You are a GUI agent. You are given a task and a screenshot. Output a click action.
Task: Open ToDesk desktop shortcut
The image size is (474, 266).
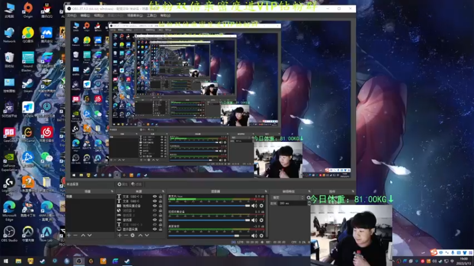pos(28,109)
